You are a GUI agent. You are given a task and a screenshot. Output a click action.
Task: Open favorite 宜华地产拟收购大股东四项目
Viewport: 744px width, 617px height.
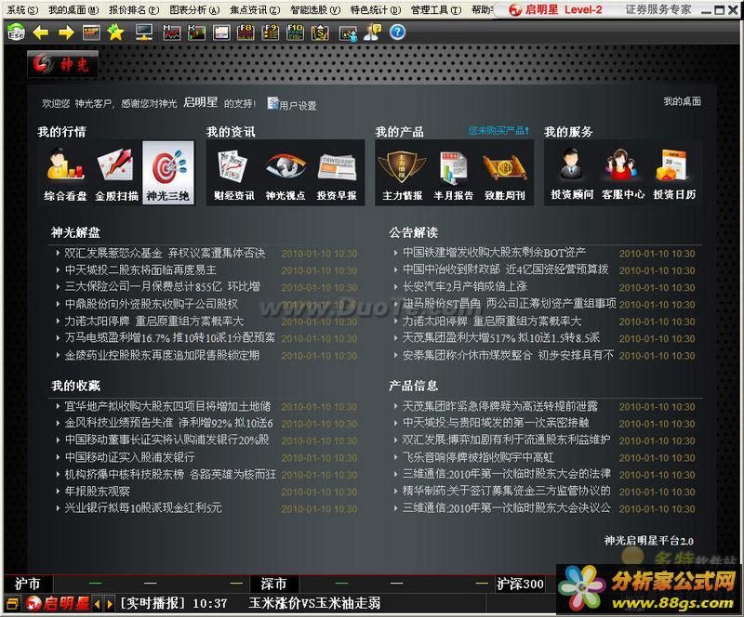coord(167,406)
